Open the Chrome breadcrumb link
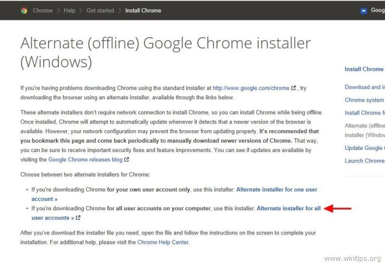 point(43,10)
